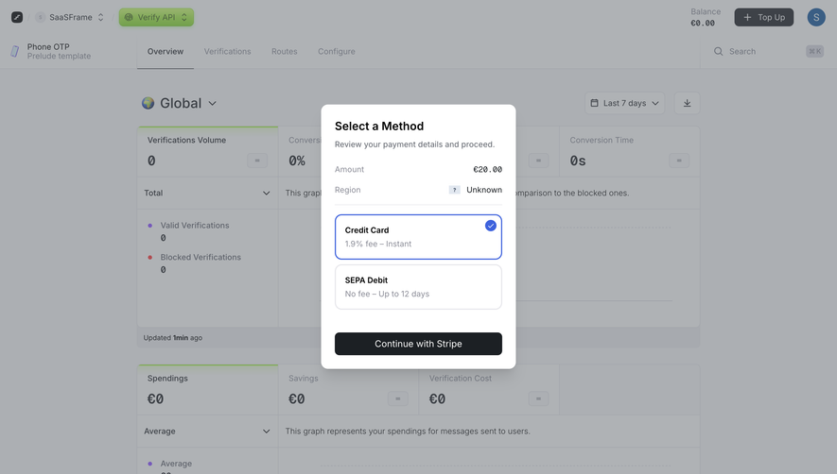Expand the Average dropdown

click(x=207, y=432)
